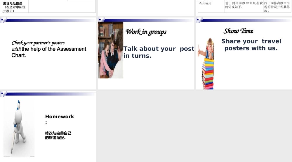This screenshot has width=292, height=162.
Task: Select the "Work in groups" title
Action: 146,32
